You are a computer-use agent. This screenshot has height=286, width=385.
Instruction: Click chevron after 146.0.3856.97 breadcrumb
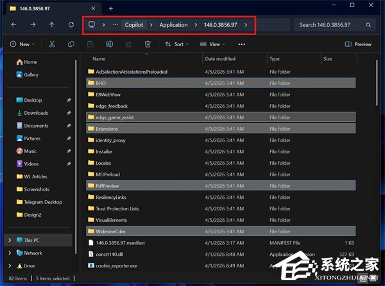pos(246,25)
